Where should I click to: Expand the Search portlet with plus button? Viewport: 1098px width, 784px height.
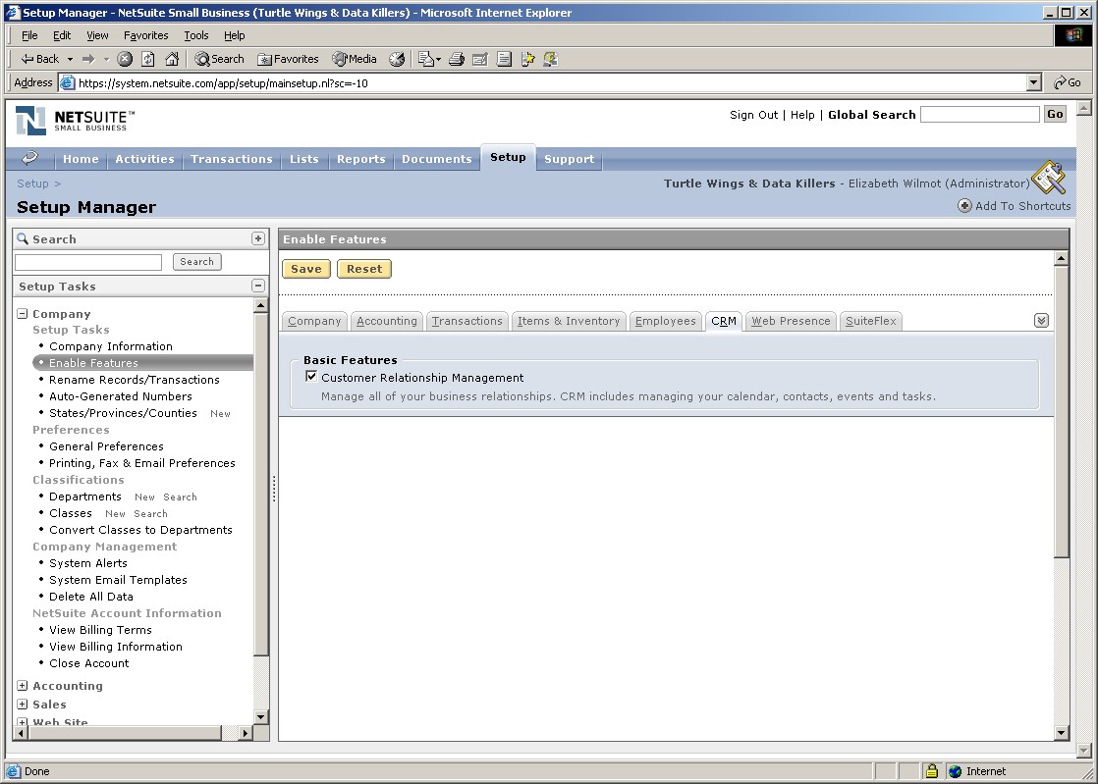[258, 238]
